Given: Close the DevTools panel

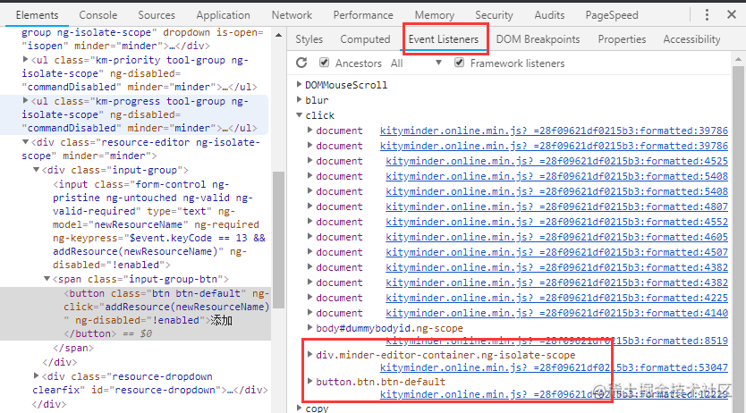Looking at the screenshot, I should click(732, 14).
